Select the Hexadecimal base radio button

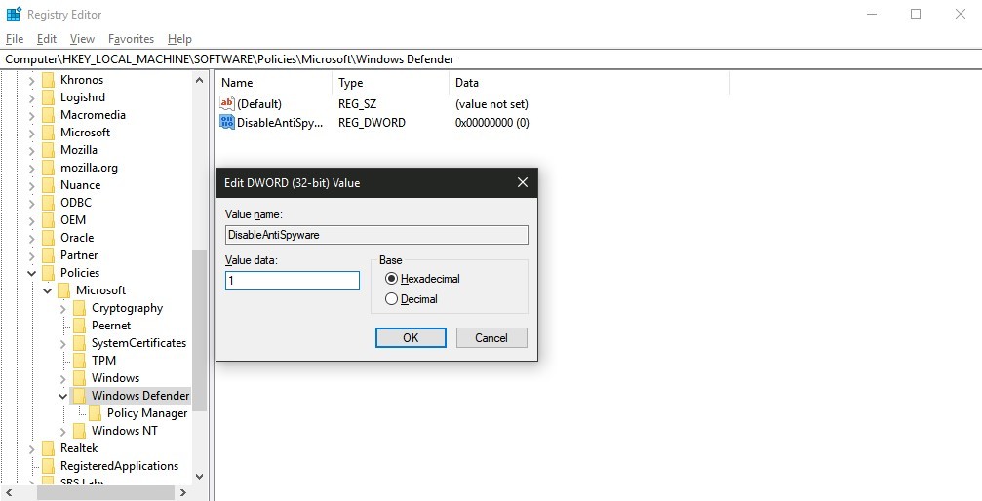392,279
